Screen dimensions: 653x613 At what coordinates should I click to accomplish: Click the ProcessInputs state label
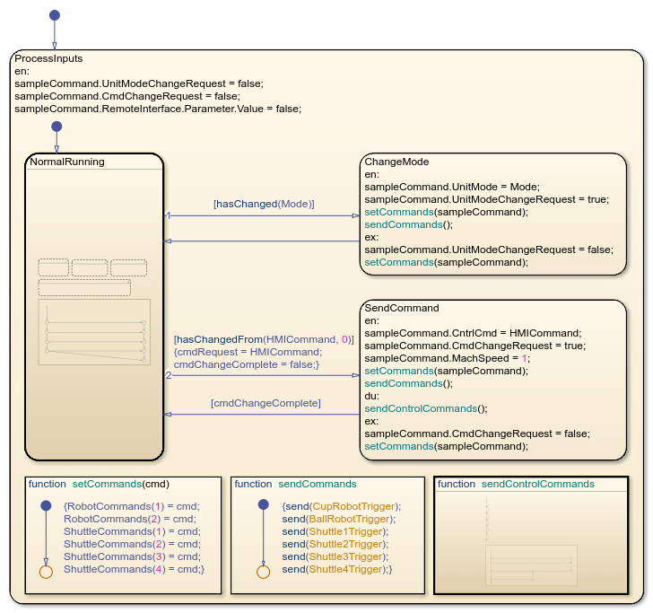pos(48,58)
